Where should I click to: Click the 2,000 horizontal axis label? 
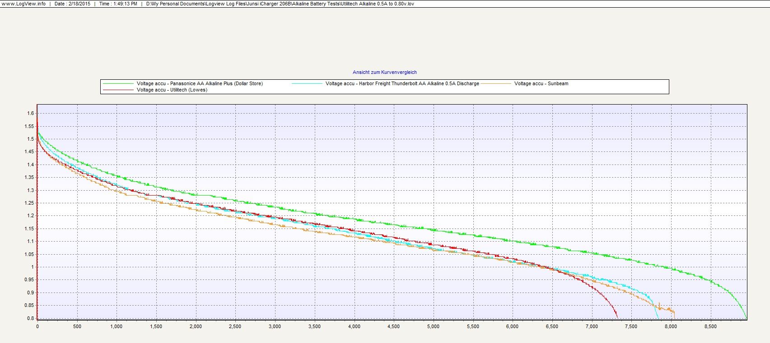click(196, 326)
